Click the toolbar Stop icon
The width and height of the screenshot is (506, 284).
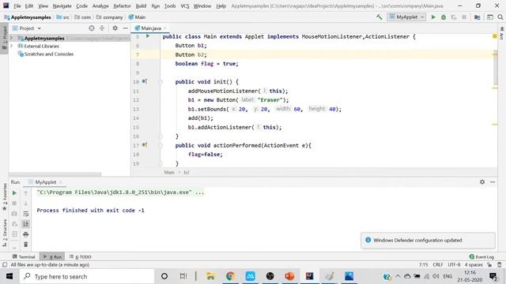click(464, 17)
